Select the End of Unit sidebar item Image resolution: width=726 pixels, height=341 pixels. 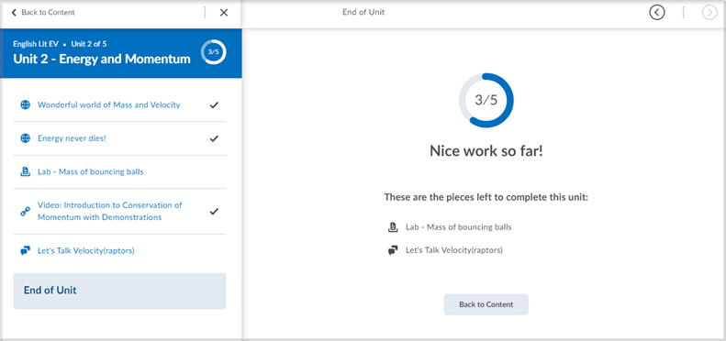[119, 291]
